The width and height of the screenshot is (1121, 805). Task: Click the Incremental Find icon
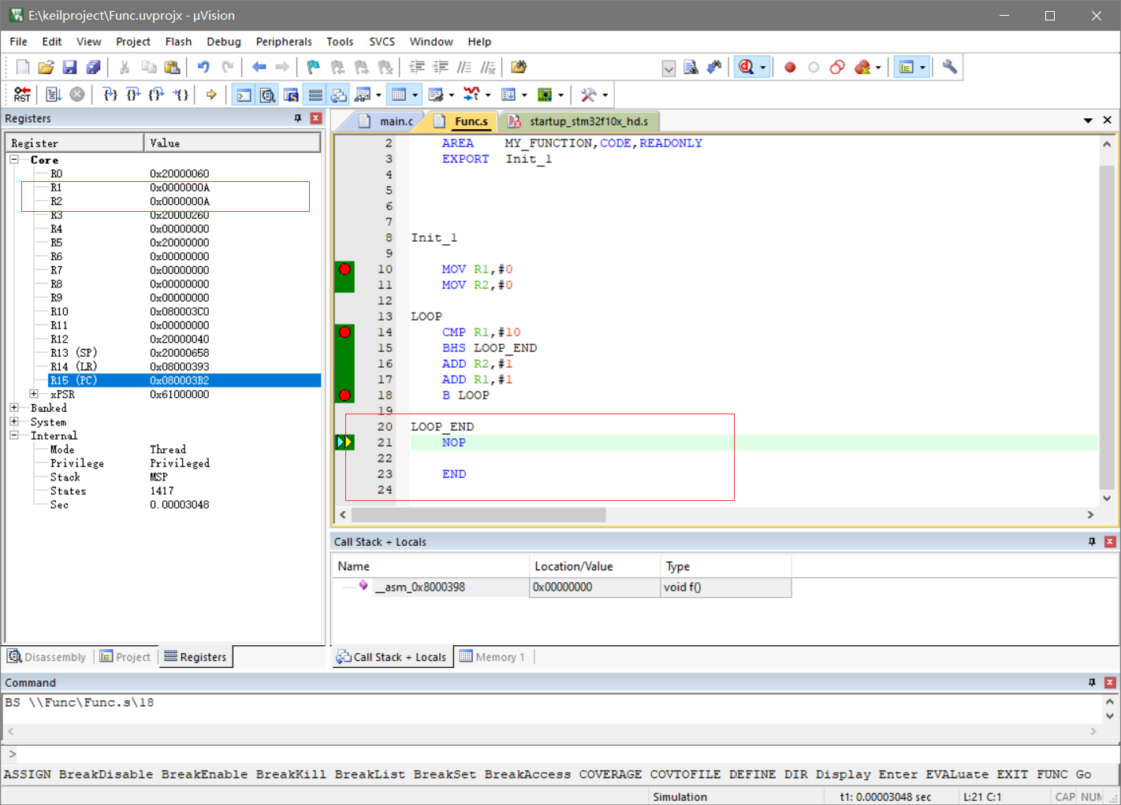tap(714, 68)
